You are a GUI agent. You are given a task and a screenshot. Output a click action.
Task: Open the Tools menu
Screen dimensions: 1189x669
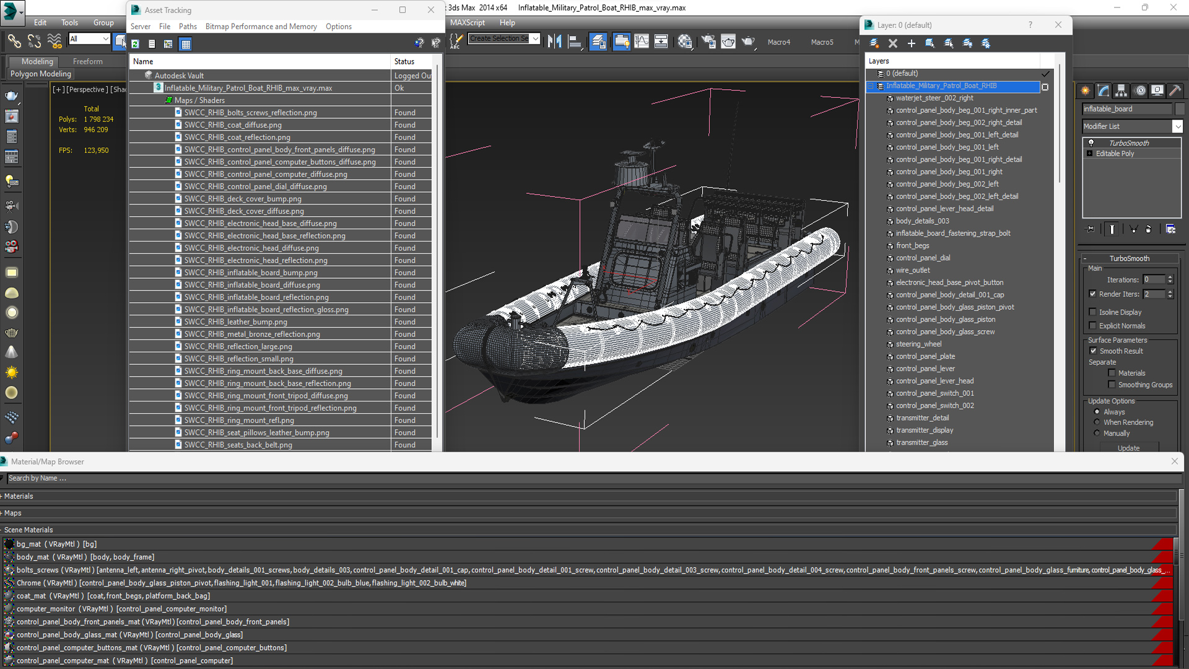[x=69, y=22]
